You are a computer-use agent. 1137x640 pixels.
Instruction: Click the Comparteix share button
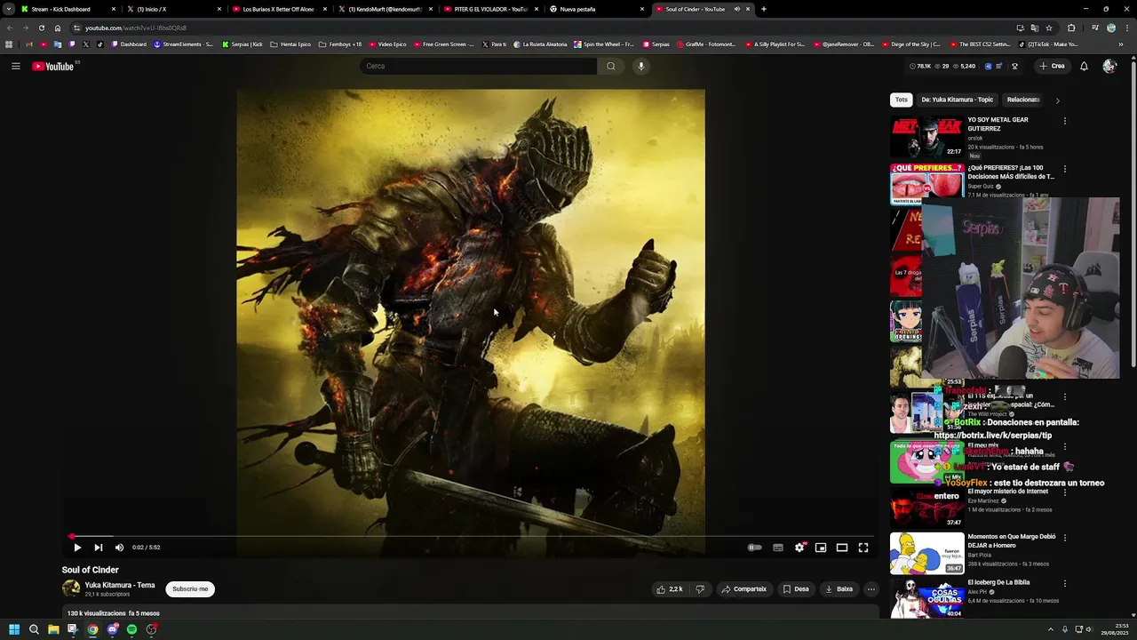(743, 588)
